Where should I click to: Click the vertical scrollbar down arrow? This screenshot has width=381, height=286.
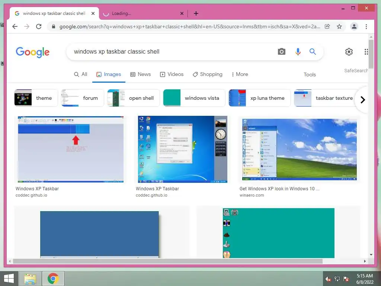[371, 255]
